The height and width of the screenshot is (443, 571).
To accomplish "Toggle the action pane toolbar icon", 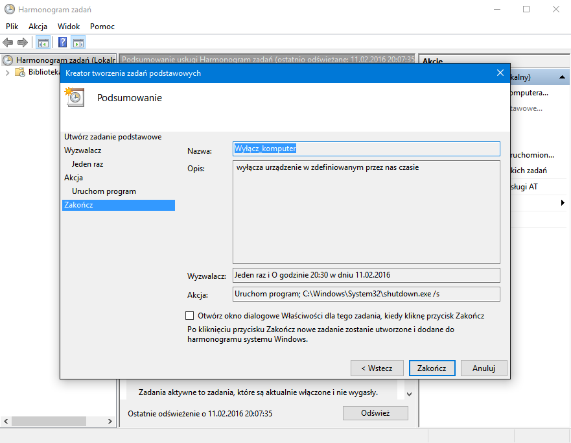I will [78, 43].
